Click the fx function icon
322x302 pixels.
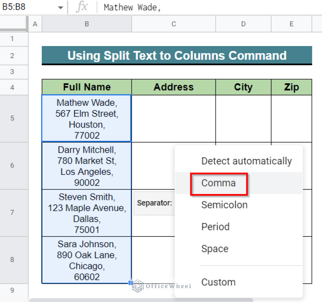tap(82, 8)
